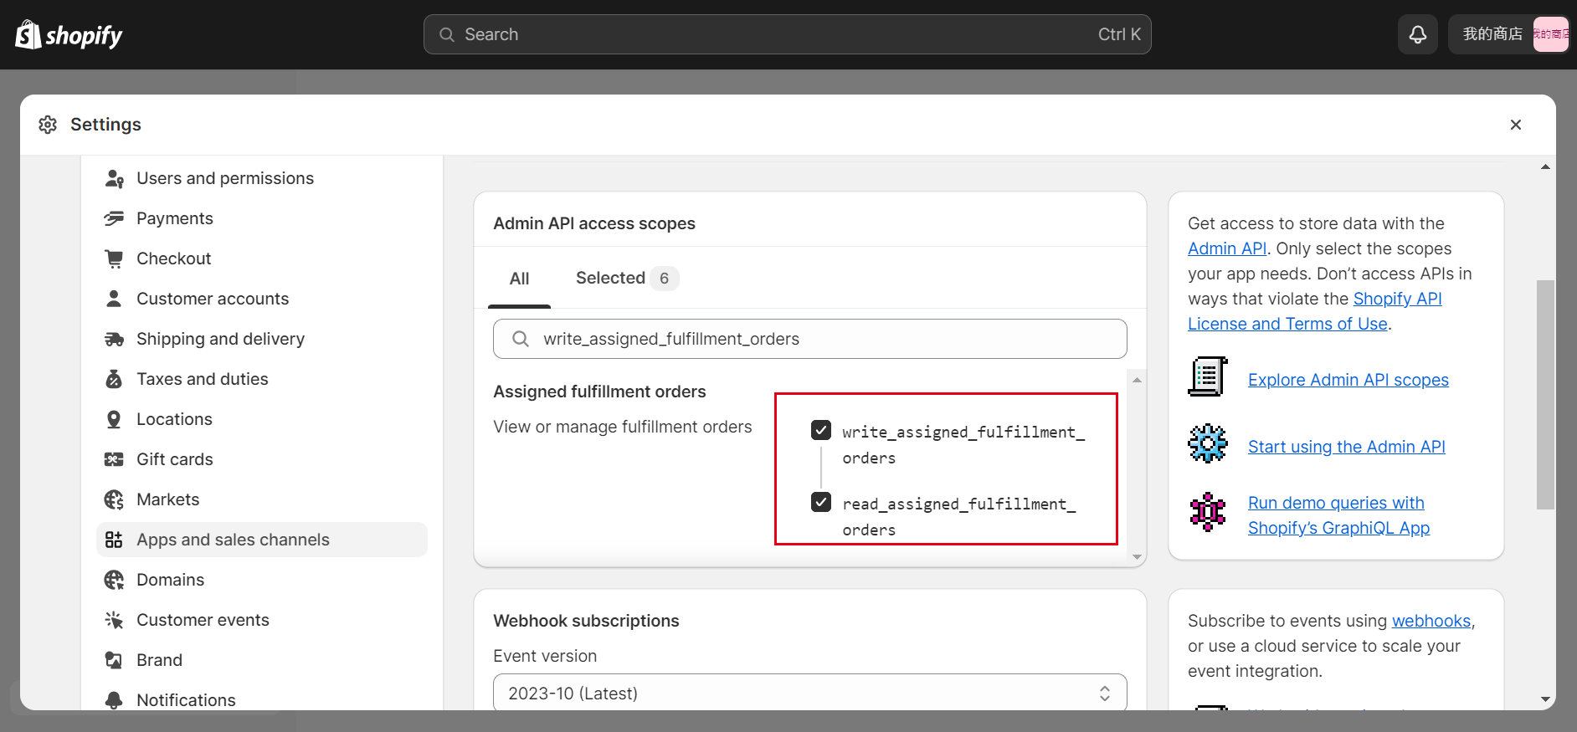Open the Event version dropdown
The width and height of the screenshot is (1577, 732).
pyautogui.click(x=810, y=693)
